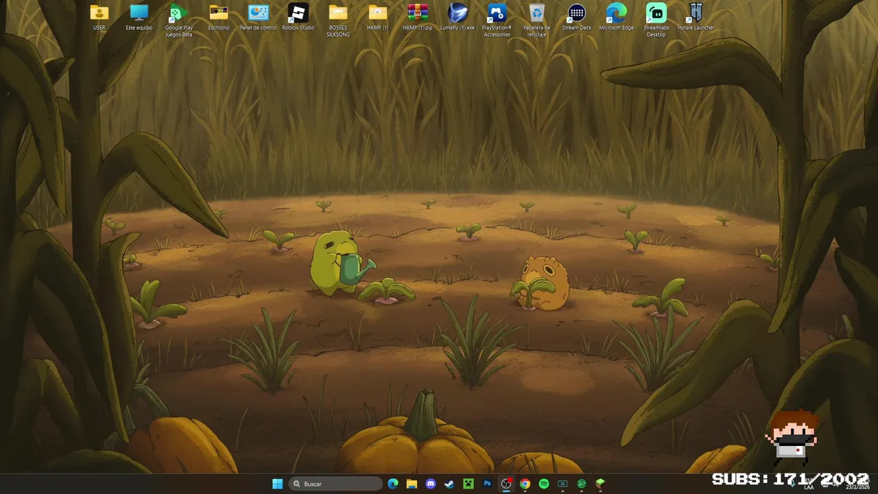Open File Explorer from the taskbar
This screenshot has height=494, width=878.
[x=412, y=484]
